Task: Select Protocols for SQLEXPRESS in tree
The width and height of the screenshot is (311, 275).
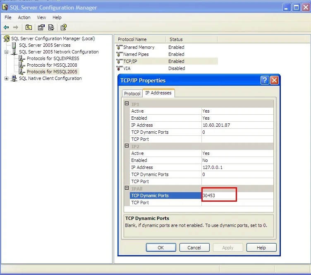Action: tap(52, 58)
